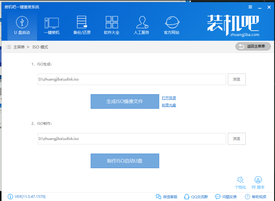Click 制作ISO启动U盘 button
The height and width of the screenshot is (201, 275).
point(125,161)
